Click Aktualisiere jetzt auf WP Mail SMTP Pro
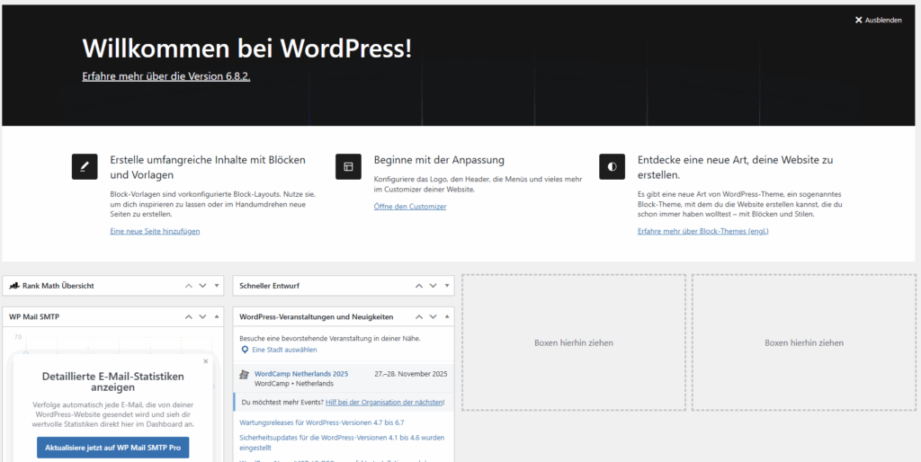The width and height of the screenshot is (921, 462). [x=112, y=448]
